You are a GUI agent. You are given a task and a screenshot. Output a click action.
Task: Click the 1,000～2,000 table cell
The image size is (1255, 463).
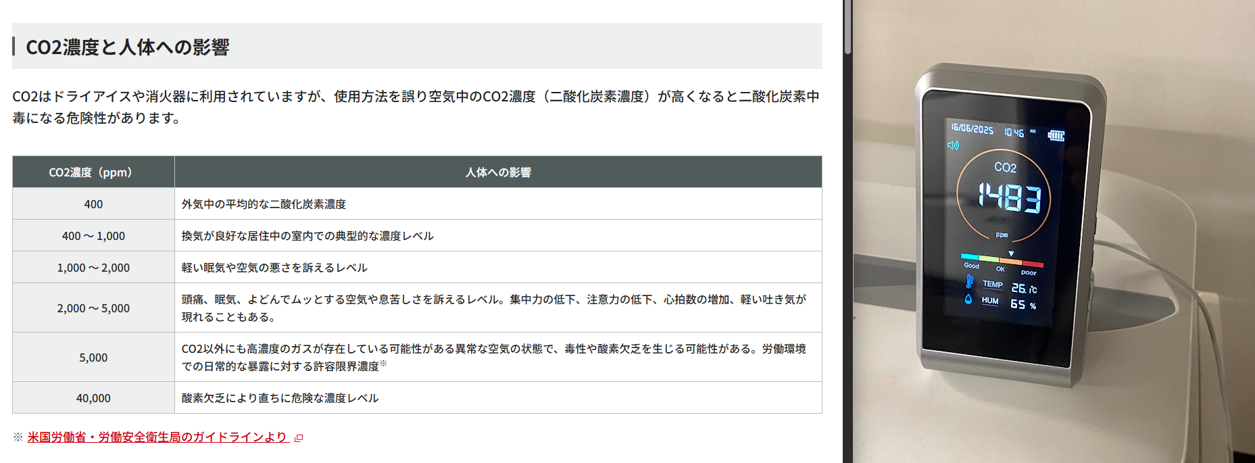coord(93,268)
